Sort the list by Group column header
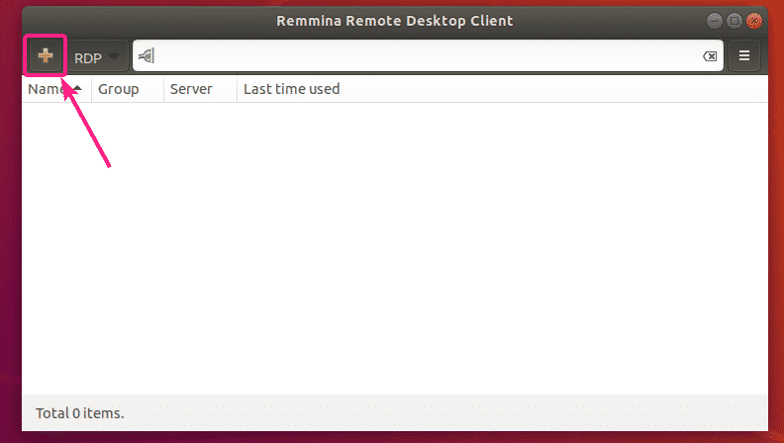The height and width of the screenshot is (443, 784). 118,89
